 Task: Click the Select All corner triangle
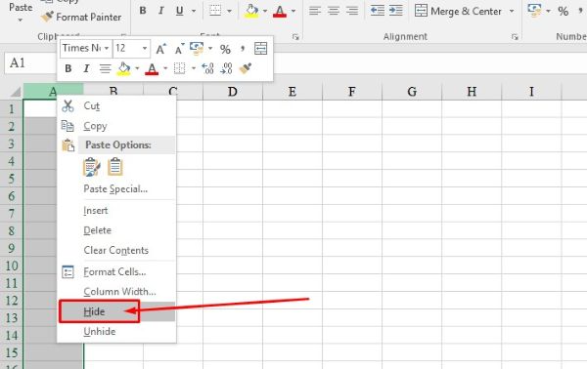pos(15,92)
